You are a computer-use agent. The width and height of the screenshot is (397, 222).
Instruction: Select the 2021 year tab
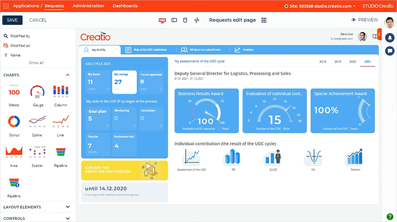tap(368, 62)
